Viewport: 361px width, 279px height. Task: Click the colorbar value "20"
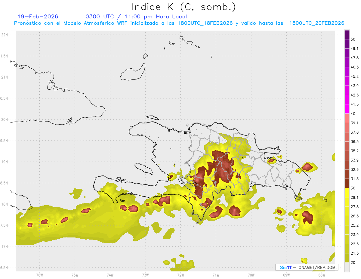(x=353, y=262)
